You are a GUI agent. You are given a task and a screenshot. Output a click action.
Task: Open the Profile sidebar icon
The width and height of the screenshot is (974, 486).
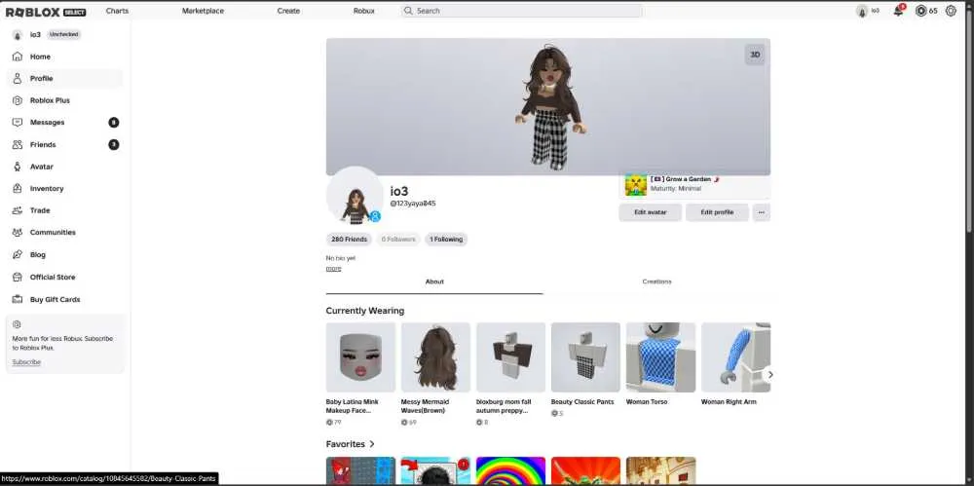pyautogui.click(x=18, y=78)
